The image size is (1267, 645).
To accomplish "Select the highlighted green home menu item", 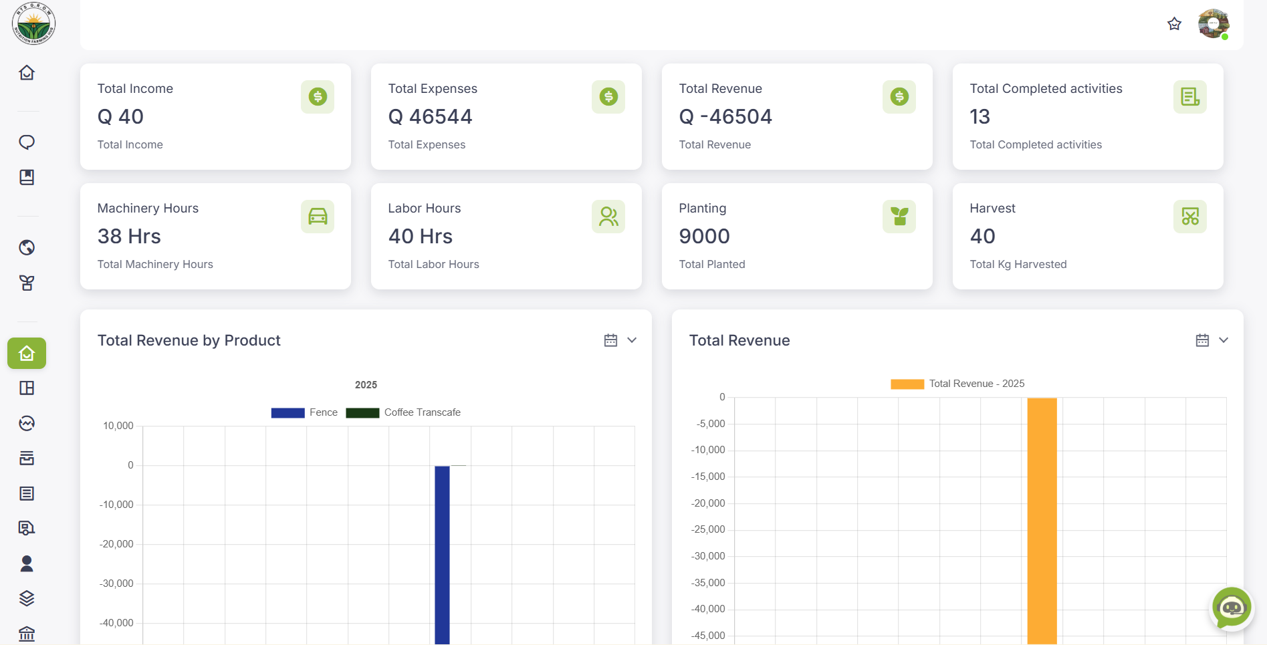I will point(27,353).
